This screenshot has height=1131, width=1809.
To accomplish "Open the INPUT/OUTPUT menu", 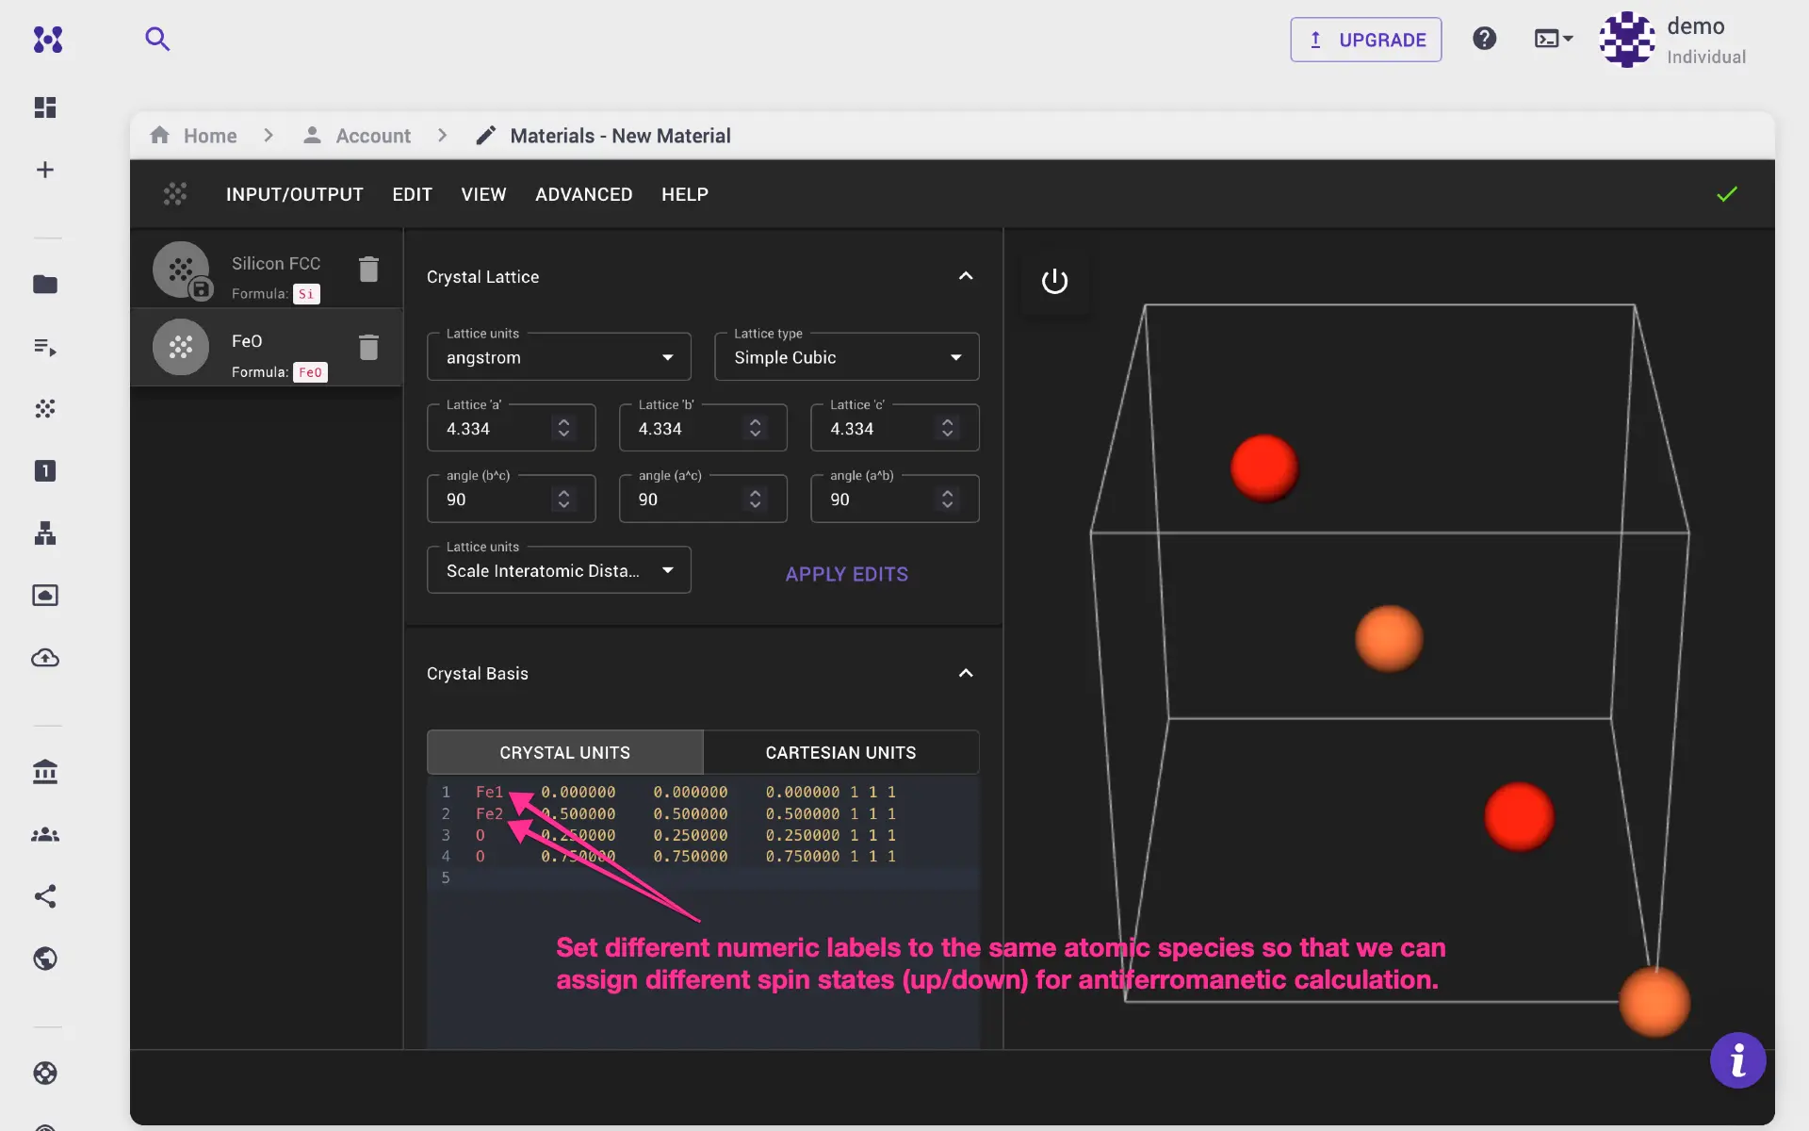I will click(294, 194).
